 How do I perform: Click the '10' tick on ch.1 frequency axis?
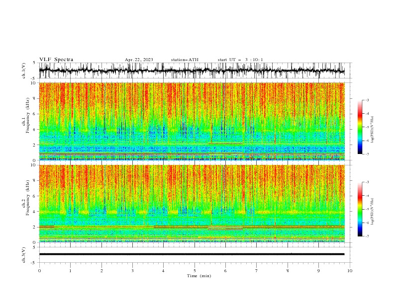click(34, 83)
